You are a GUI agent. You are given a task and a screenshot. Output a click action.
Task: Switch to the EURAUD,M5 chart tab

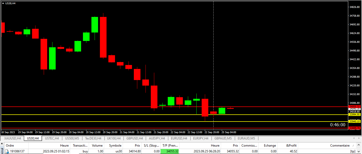[246, 138]
